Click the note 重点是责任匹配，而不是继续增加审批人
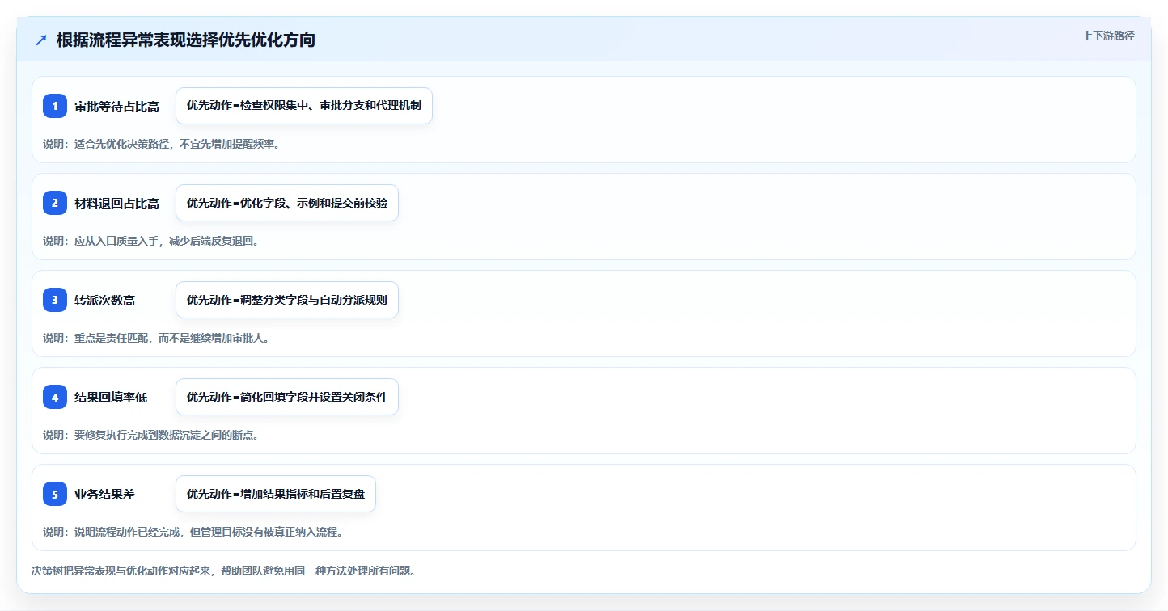Screen dimensions: 1168x611 point(156,338)
